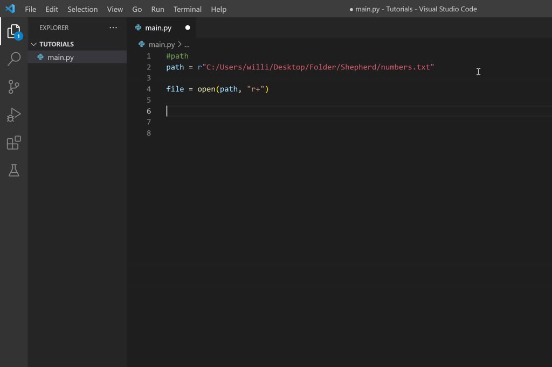552x367 pixels.
Task: Click the Run menu in the menu bar
Action: pos(157,9)
